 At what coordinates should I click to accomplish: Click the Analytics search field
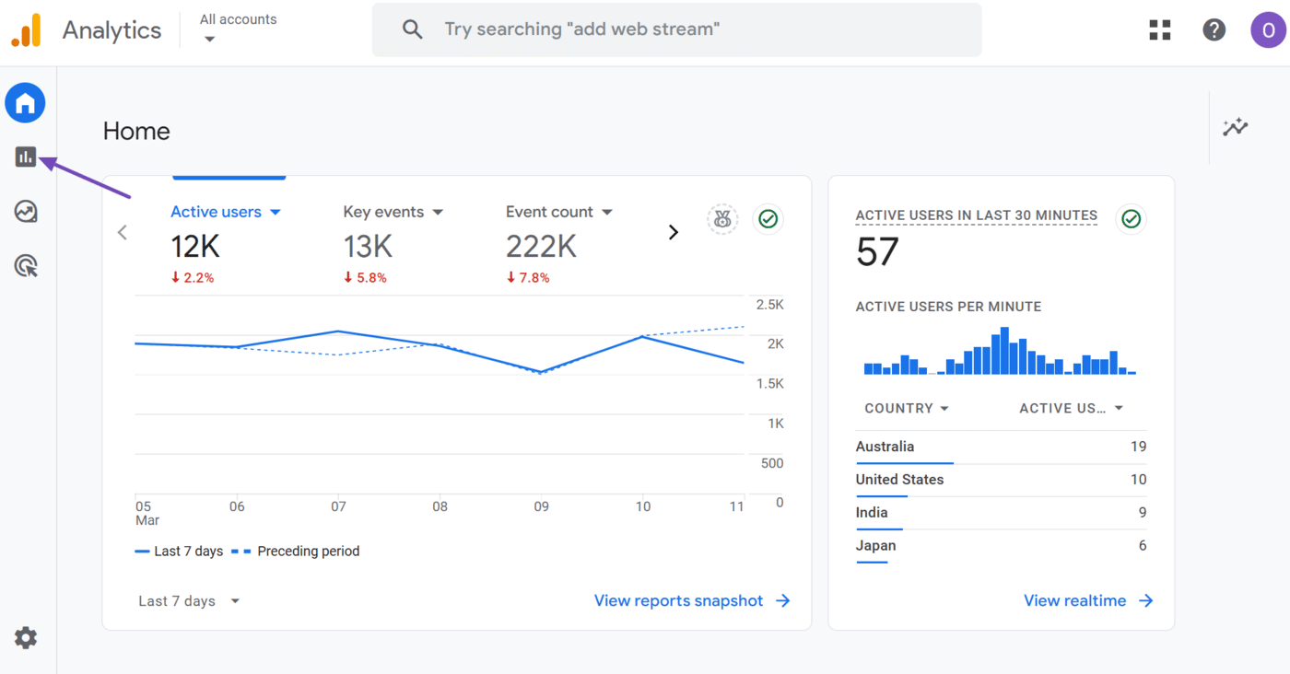pyautogui.click(x=676, y=29)
